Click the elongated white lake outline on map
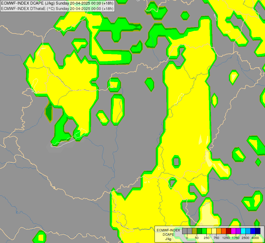The width and height of the screenshot is (265, 243). click(68, 138)
